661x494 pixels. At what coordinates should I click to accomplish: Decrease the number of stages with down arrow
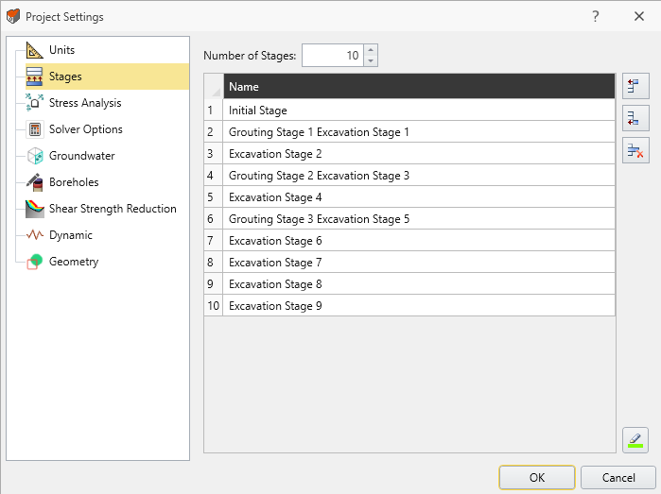pyautogui.click(x=371, y=61)
